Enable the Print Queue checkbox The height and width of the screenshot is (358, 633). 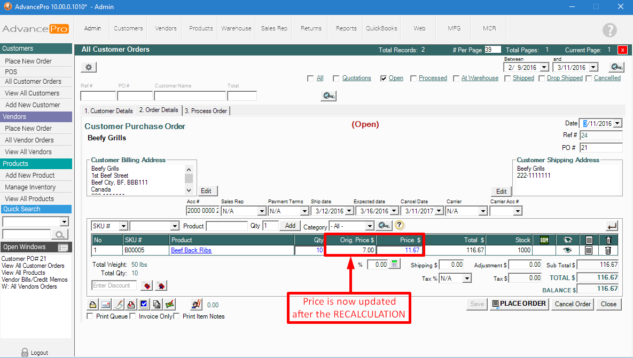(x=90, y=316)
